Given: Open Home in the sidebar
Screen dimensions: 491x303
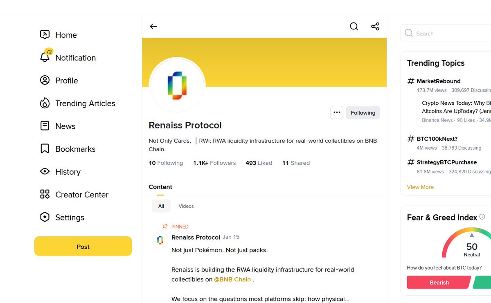Looking at the screenshot, I should (66, 35).
